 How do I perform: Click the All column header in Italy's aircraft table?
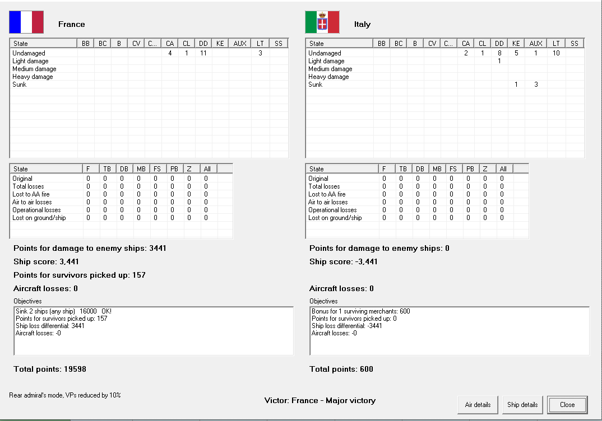[503, 169]
